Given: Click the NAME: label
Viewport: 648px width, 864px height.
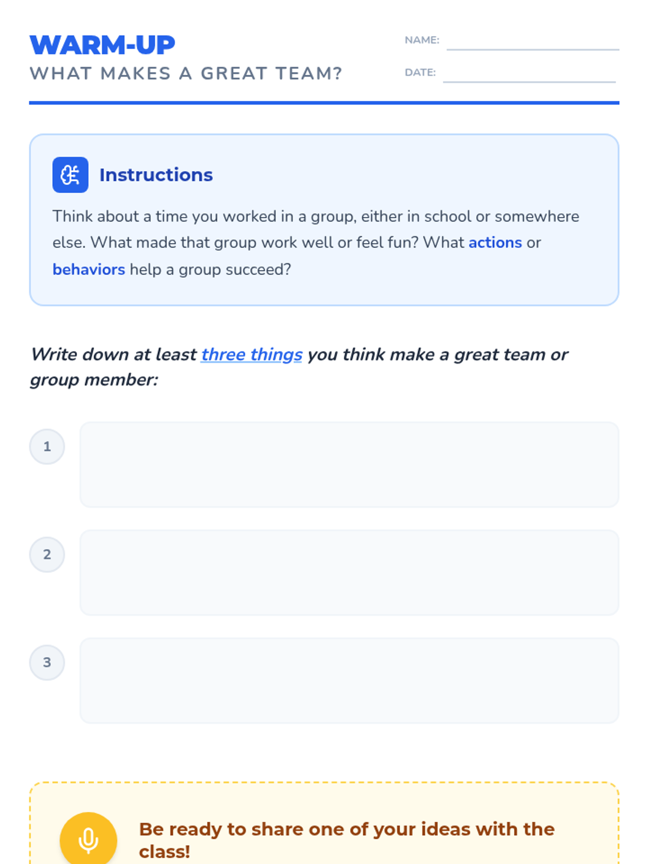Looking at the screenshot, I should click(422, 40).
